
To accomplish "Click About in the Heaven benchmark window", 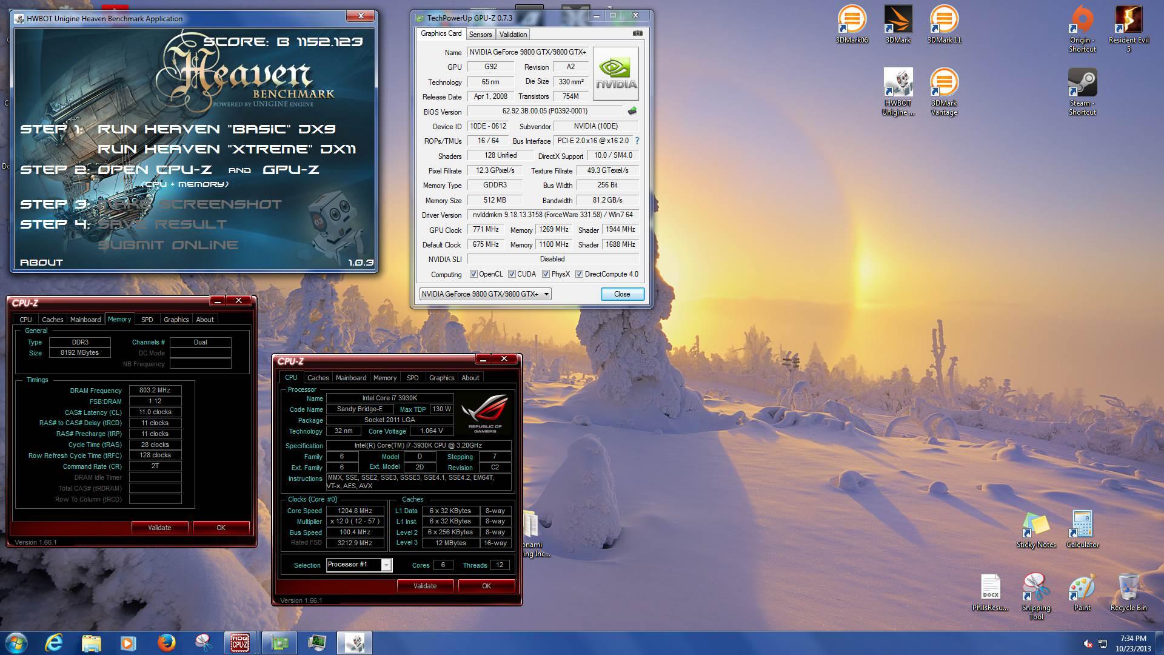I will 41,263.
